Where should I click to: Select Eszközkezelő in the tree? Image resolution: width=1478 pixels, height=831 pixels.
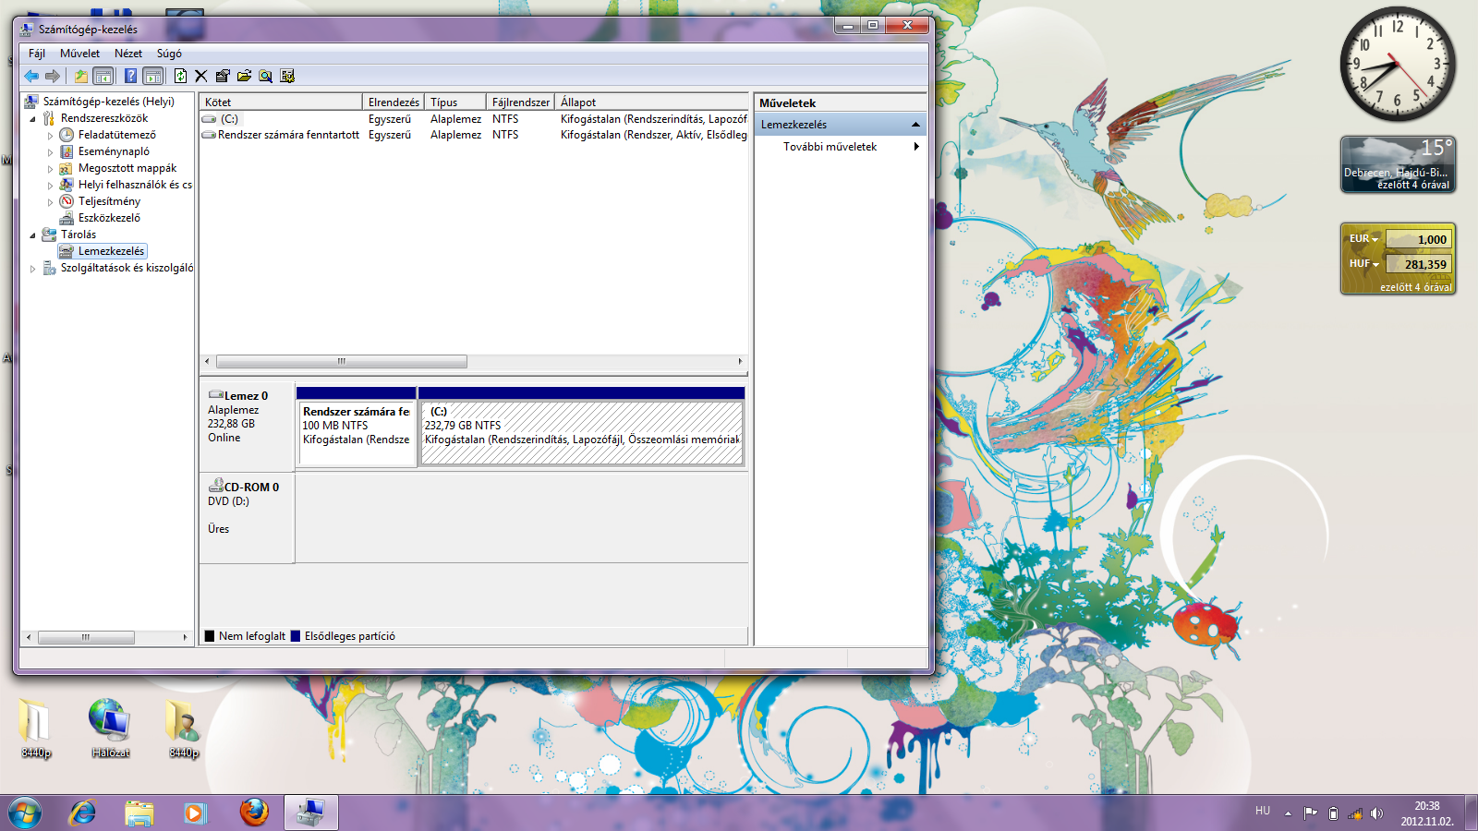[x=109, y=218]
